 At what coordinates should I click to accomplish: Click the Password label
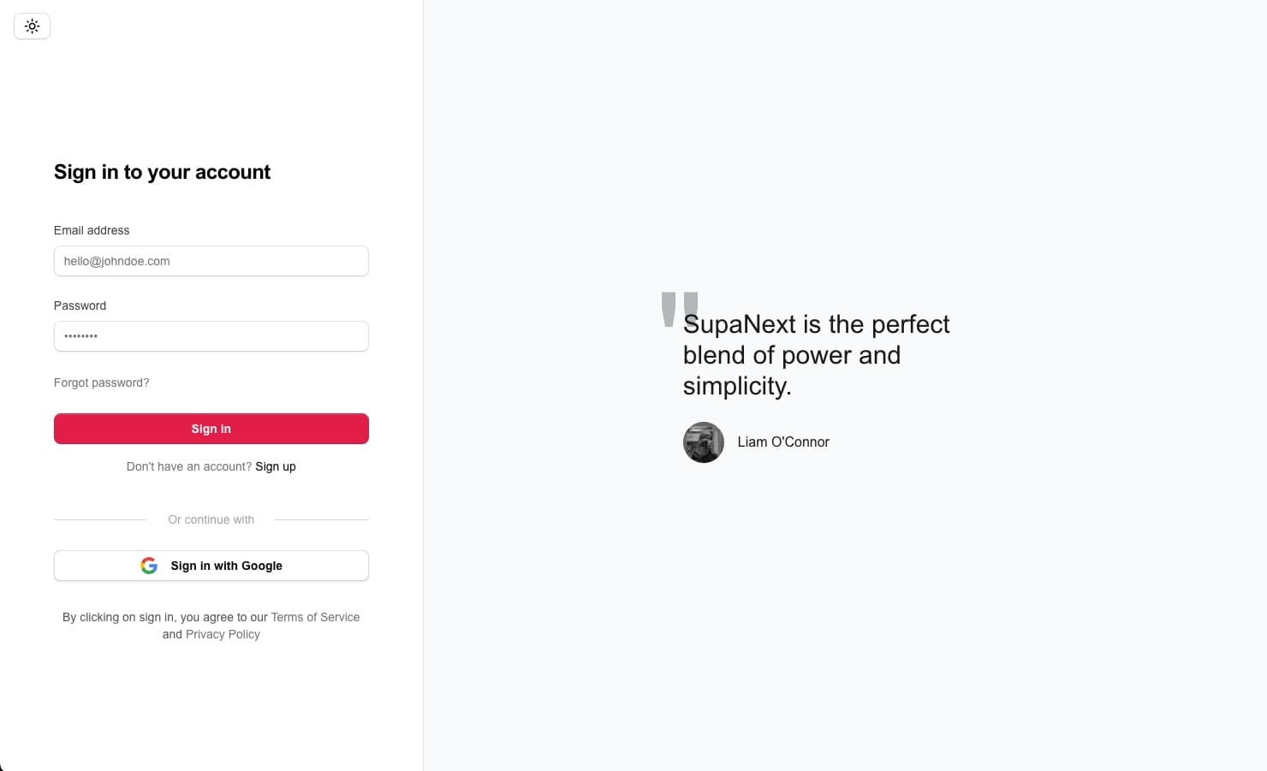coord(80,305)
